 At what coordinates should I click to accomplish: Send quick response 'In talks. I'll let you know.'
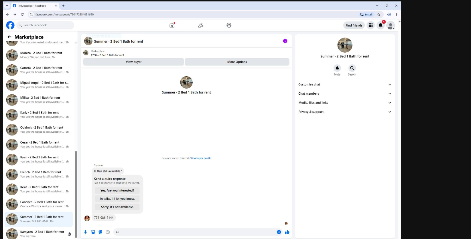[x=117, y=199]
